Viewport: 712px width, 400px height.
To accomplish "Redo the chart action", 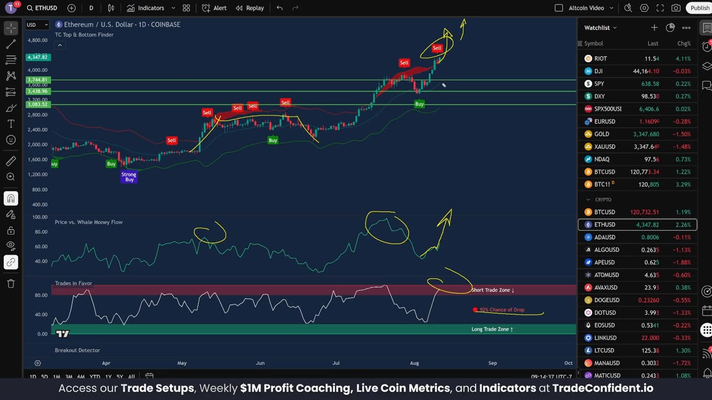I will [295, 8].
